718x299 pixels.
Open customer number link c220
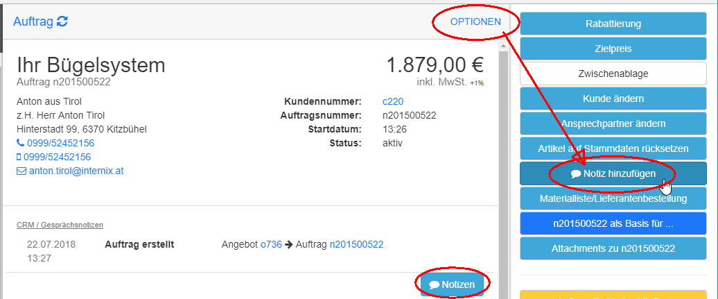tap(393, 101)
